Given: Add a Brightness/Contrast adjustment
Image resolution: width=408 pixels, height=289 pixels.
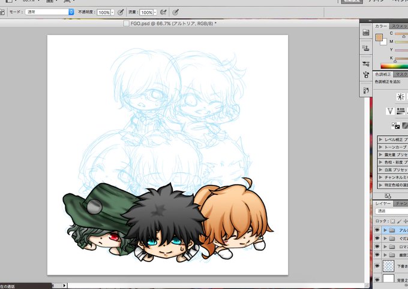Looking at the screenshot, I should pos(400,97).
